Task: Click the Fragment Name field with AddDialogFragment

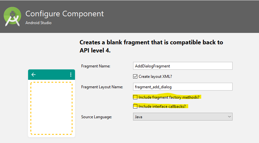Action: [183, 66]
